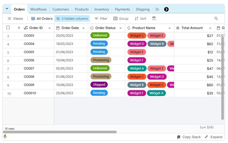
Task: Click the Copy Stack icon
Action: point(179,137)
